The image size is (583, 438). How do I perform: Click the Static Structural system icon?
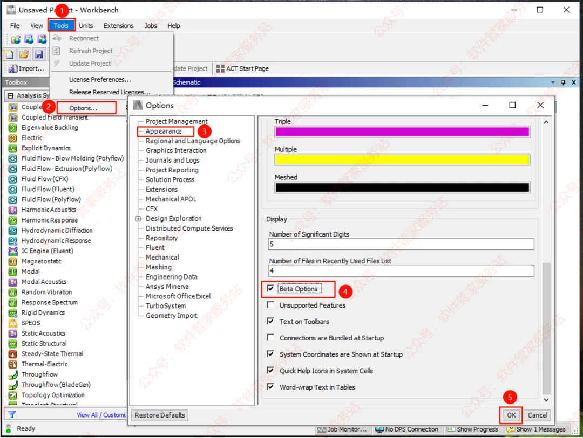[12, 344]
